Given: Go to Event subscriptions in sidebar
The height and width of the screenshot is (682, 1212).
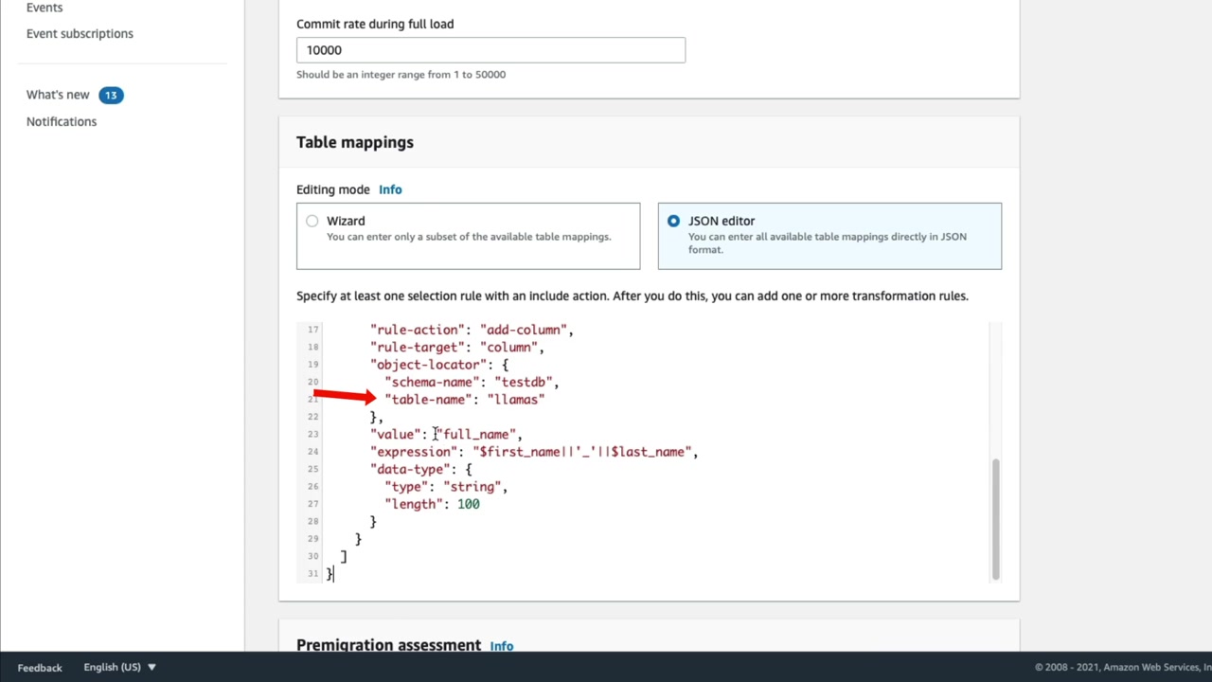Looking at the screenshot, I should [x=80, y=33].
